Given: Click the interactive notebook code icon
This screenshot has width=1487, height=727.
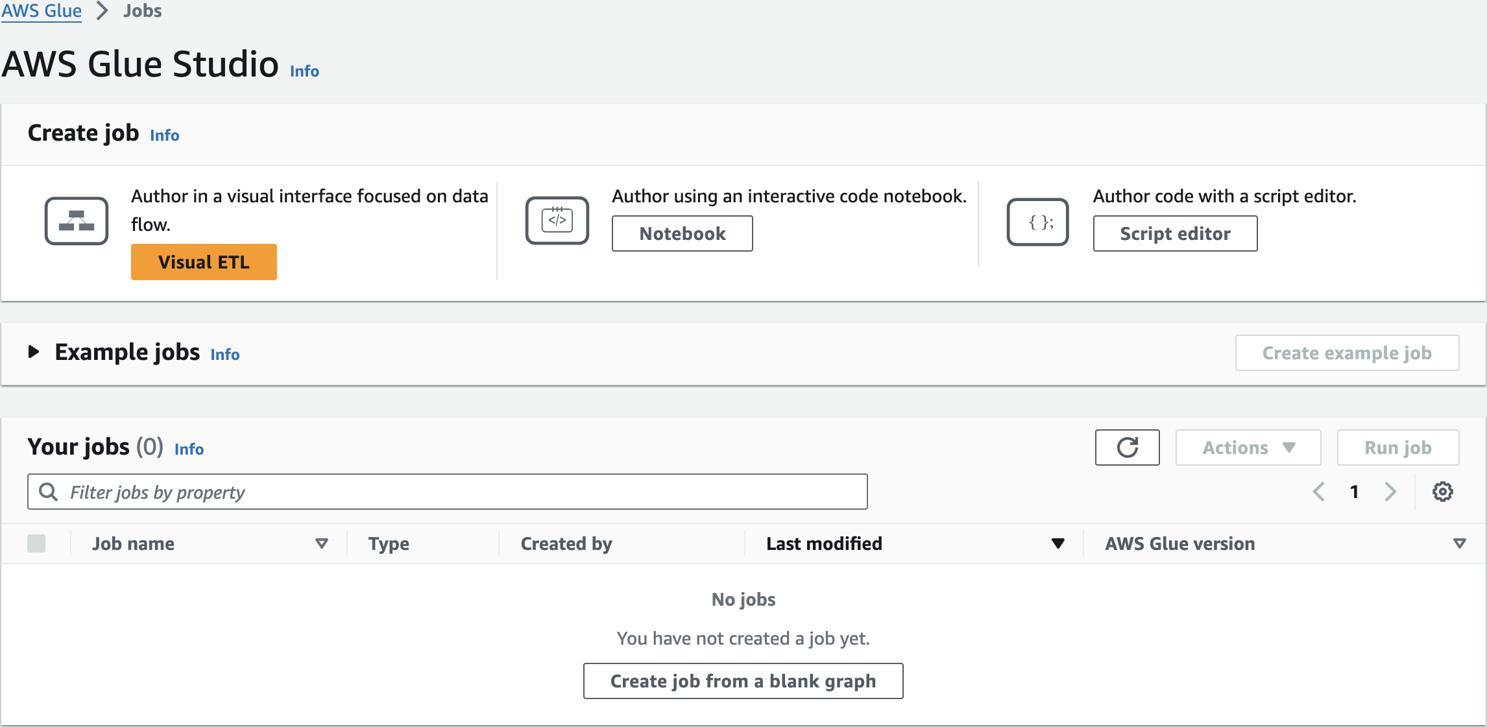Looking at the screenshot, I should (557, 220).
